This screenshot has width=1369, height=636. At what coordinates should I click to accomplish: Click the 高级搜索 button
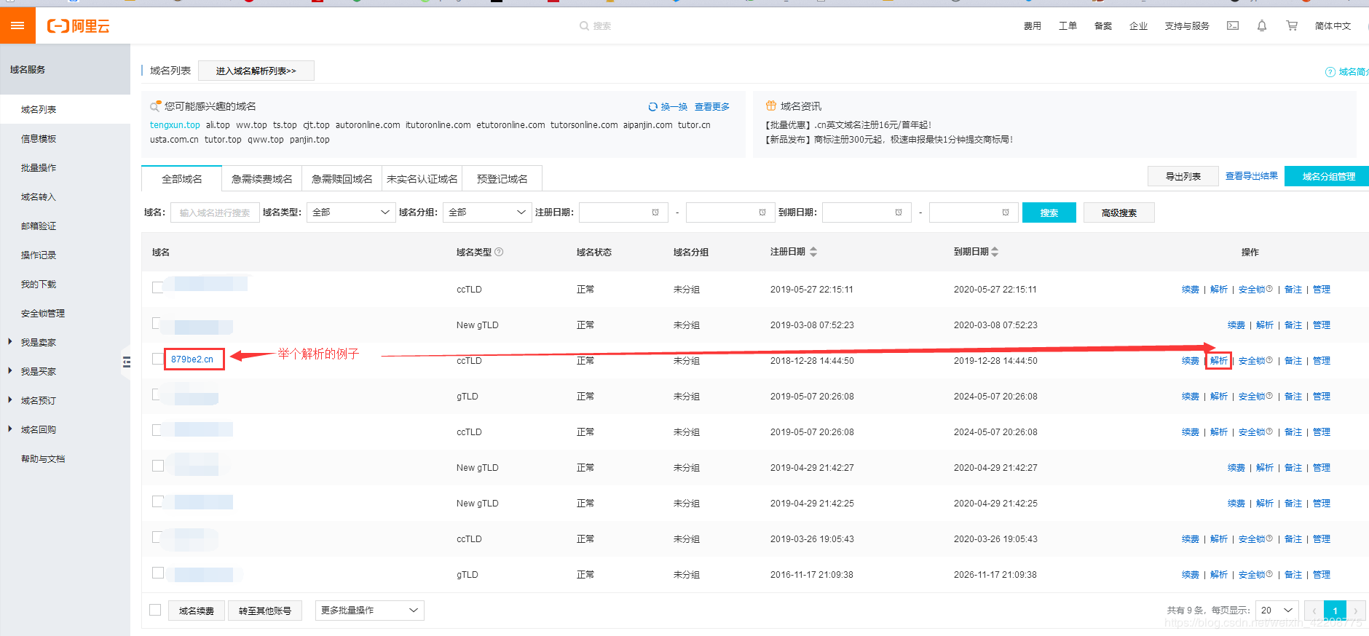coord(1119,212)
